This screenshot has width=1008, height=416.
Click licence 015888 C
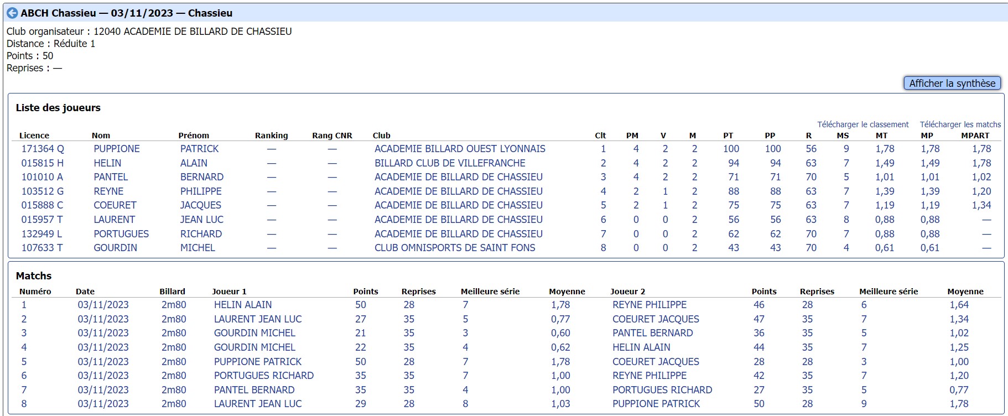[42, 205]
